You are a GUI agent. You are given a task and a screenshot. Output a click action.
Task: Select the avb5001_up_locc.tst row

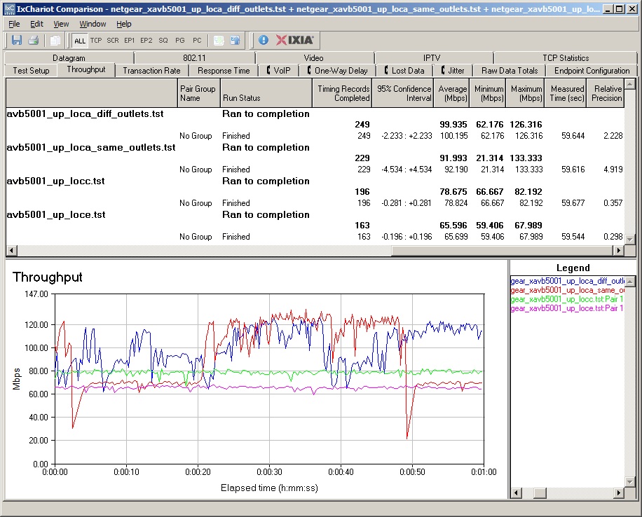[315, 181]
